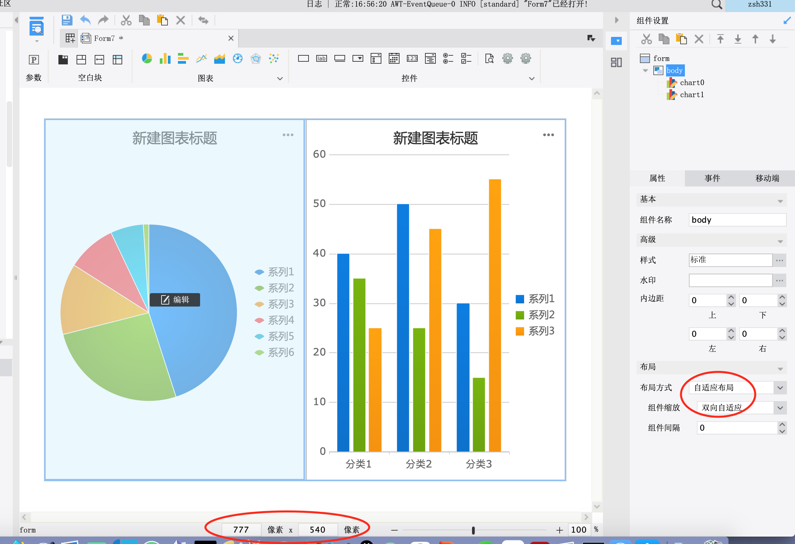The width and height of the screenshot is (795, 544).
Task: Click the 组件名称 input field
Action: pos(737,220)
